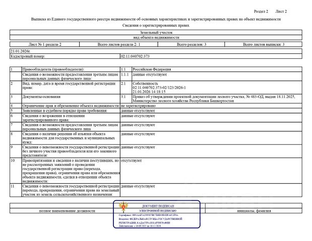This screenshot has width=312, height=241.
Task: Click 'Всего разделов: 3' cell
Action: click(192, 44)
